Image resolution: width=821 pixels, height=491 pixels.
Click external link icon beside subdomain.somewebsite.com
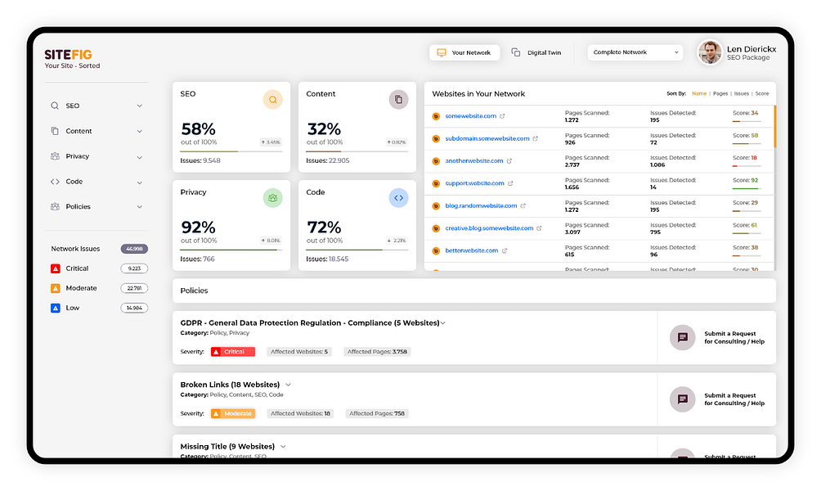coord(535,139)
